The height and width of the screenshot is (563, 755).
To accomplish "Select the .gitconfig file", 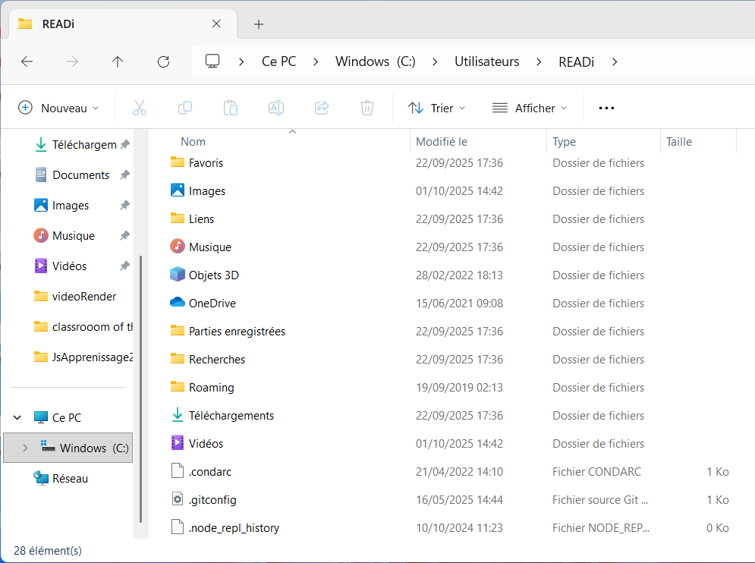I will pos(212,499).
